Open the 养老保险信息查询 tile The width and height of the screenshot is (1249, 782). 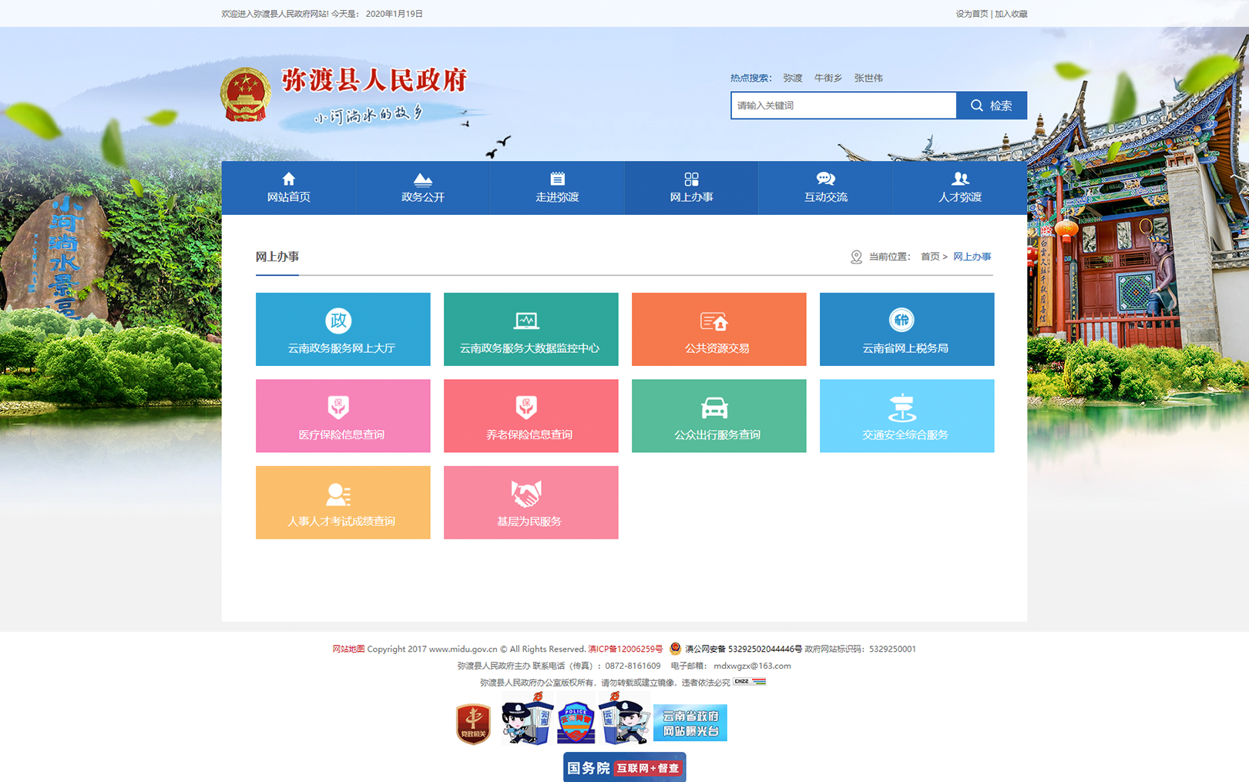(530, 416)
